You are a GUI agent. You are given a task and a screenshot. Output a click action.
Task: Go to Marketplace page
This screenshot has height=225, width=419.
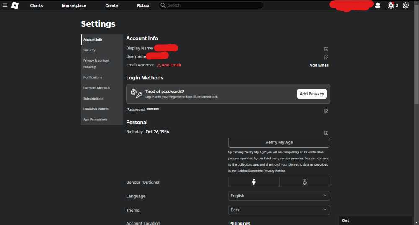pos(74,5)
